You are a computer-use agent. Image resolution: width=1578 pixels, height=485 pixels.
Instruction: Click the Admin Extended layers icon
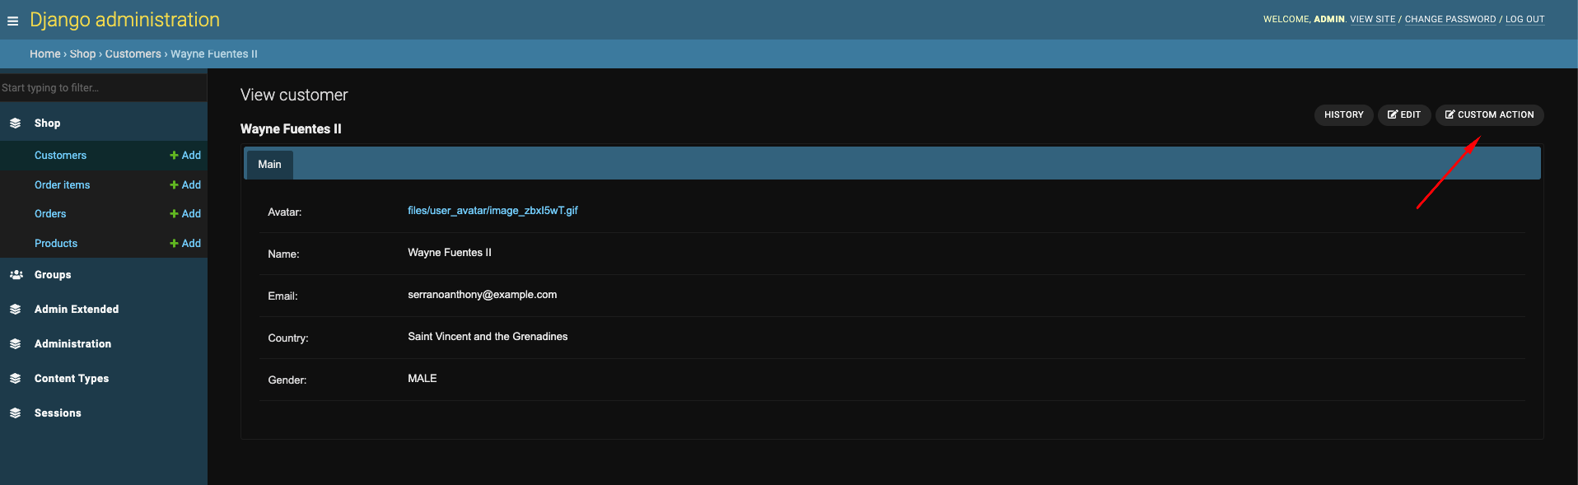16,310
